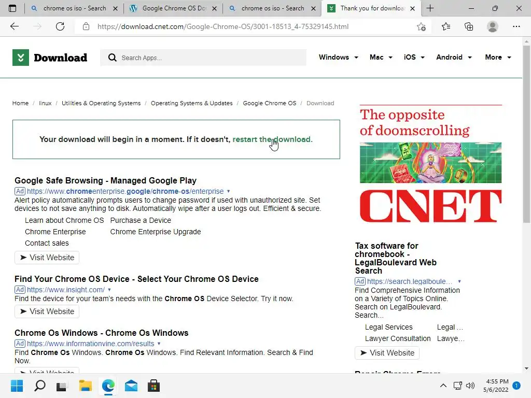Open Windows taskbar search
Viewport: 531px width, 398px height.
tap(39, 386)
